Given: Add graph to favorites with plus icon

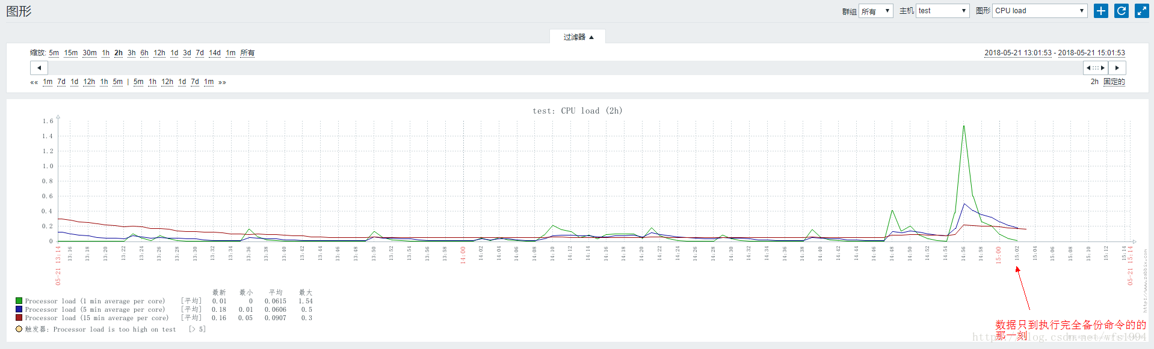Looking at the screenshot, I should tap(1100, 11).
